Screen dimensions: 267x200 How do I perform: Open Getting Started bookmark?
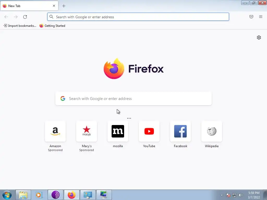52,26
